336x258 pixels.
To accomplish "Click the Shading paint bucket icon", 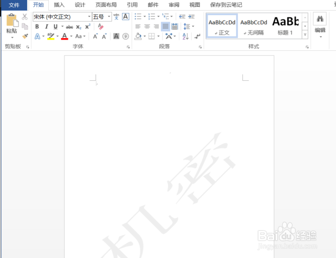I will point(138,36).
